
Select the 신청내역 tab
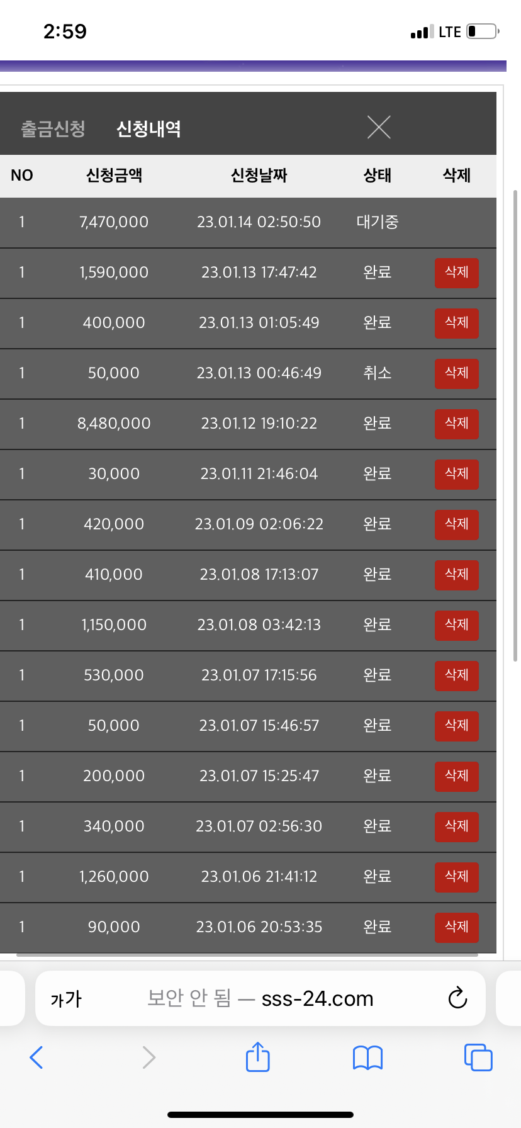tap(149, 128)
